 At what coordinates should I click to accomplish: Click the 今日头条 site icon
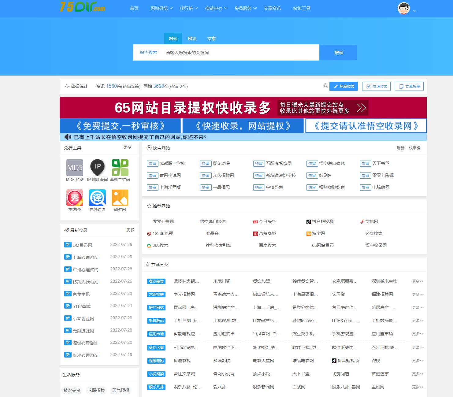tap(255, 222)
